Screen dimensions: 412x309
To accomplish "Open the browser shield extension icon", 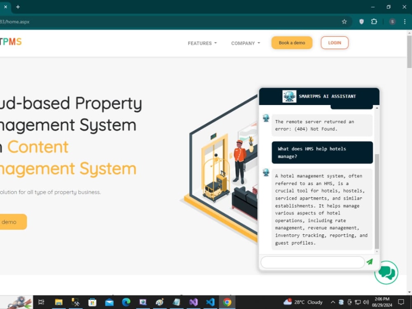I will (x=362, y=21).
